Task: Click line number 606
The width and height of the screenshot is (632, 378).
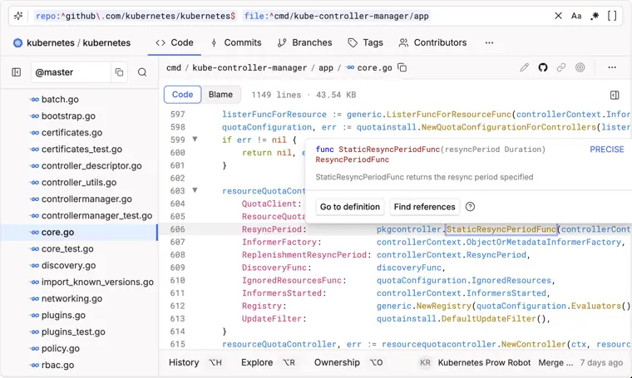Action: point(177,229)
